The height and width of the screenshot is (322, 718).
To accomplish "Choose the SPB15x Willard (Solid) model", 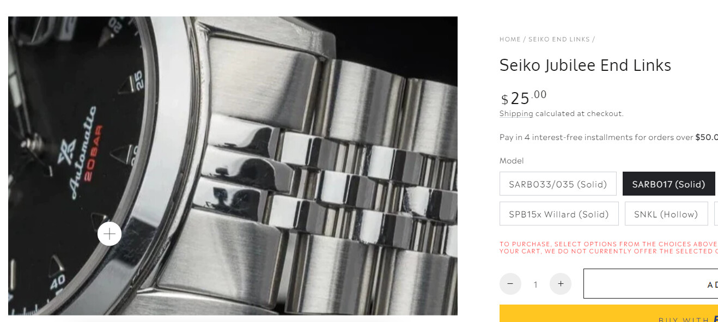I will [559, 214].
